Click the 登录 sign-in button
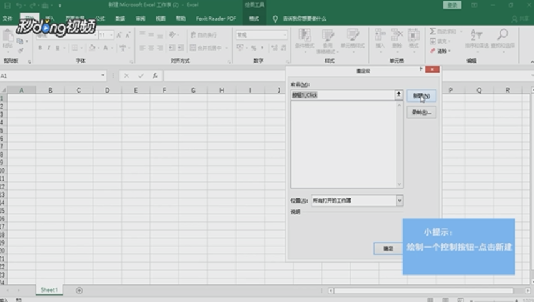Screen dimensions: 534x302 [x=452, y=5]
